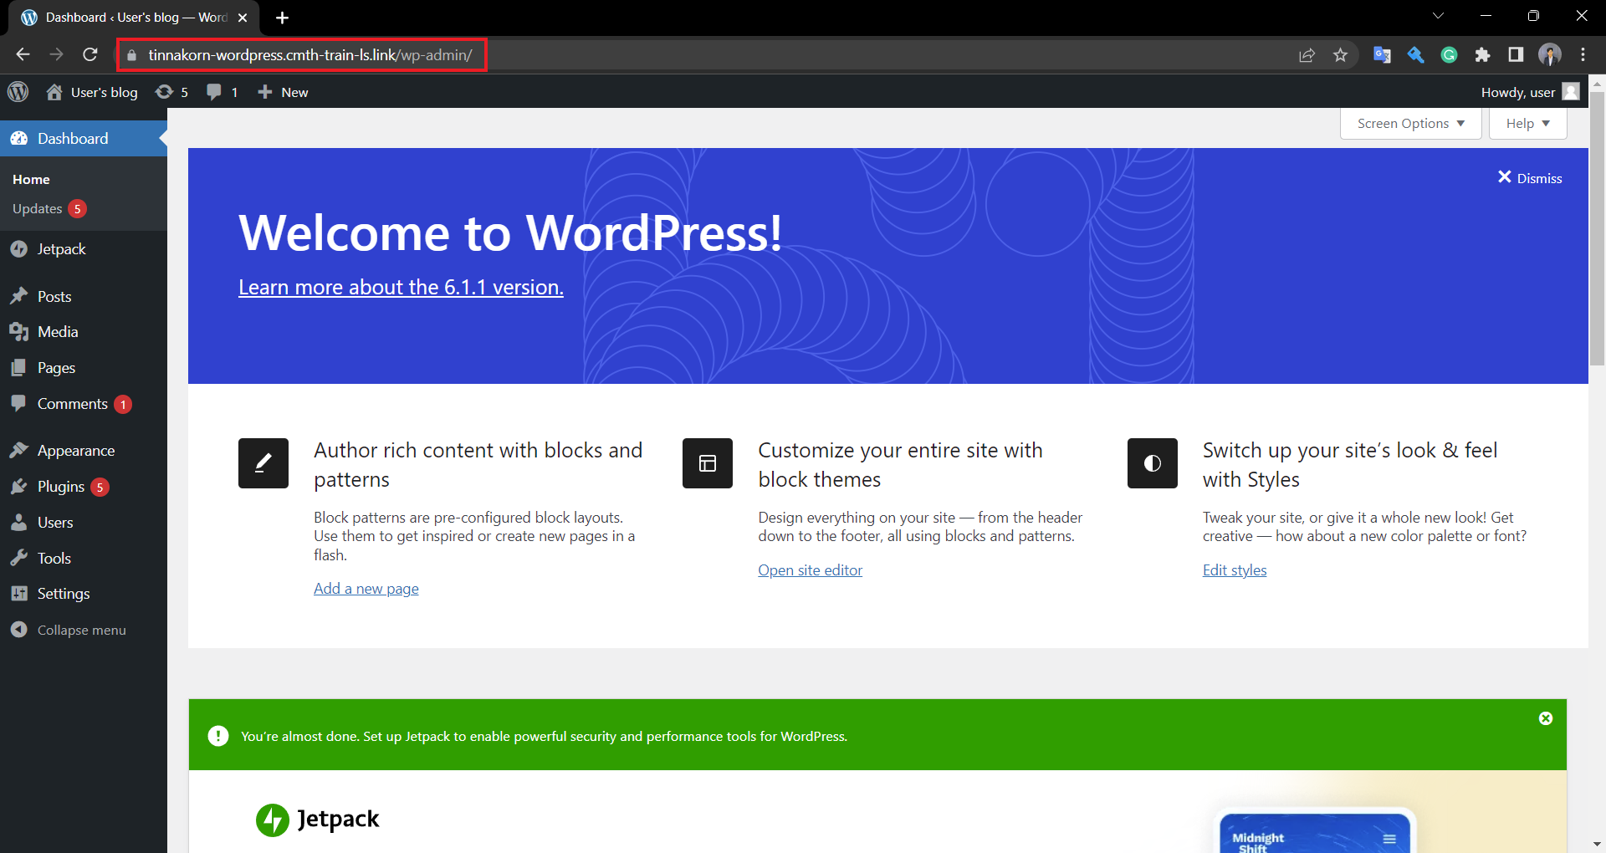The height and width of the screenshot is (853, 1606).
Task: Visit User's blog site link
Action: coord(92,92)
